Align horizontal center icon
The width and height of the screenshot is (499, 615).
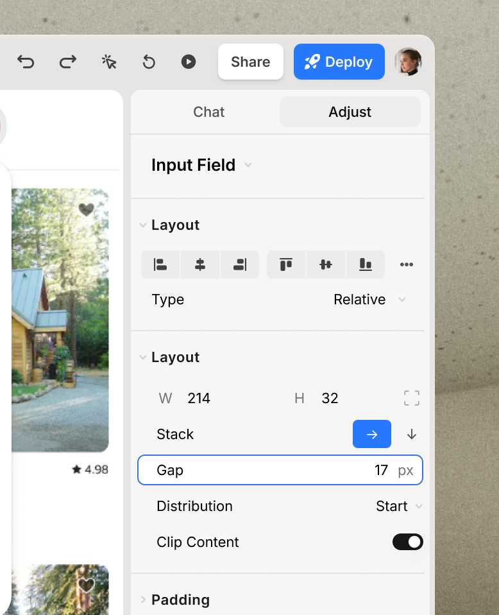[x=200, y=264]
